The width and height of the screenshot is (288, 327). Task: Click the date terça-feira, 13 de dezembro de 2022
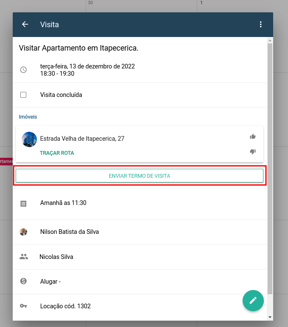click(x=87, y=66)
